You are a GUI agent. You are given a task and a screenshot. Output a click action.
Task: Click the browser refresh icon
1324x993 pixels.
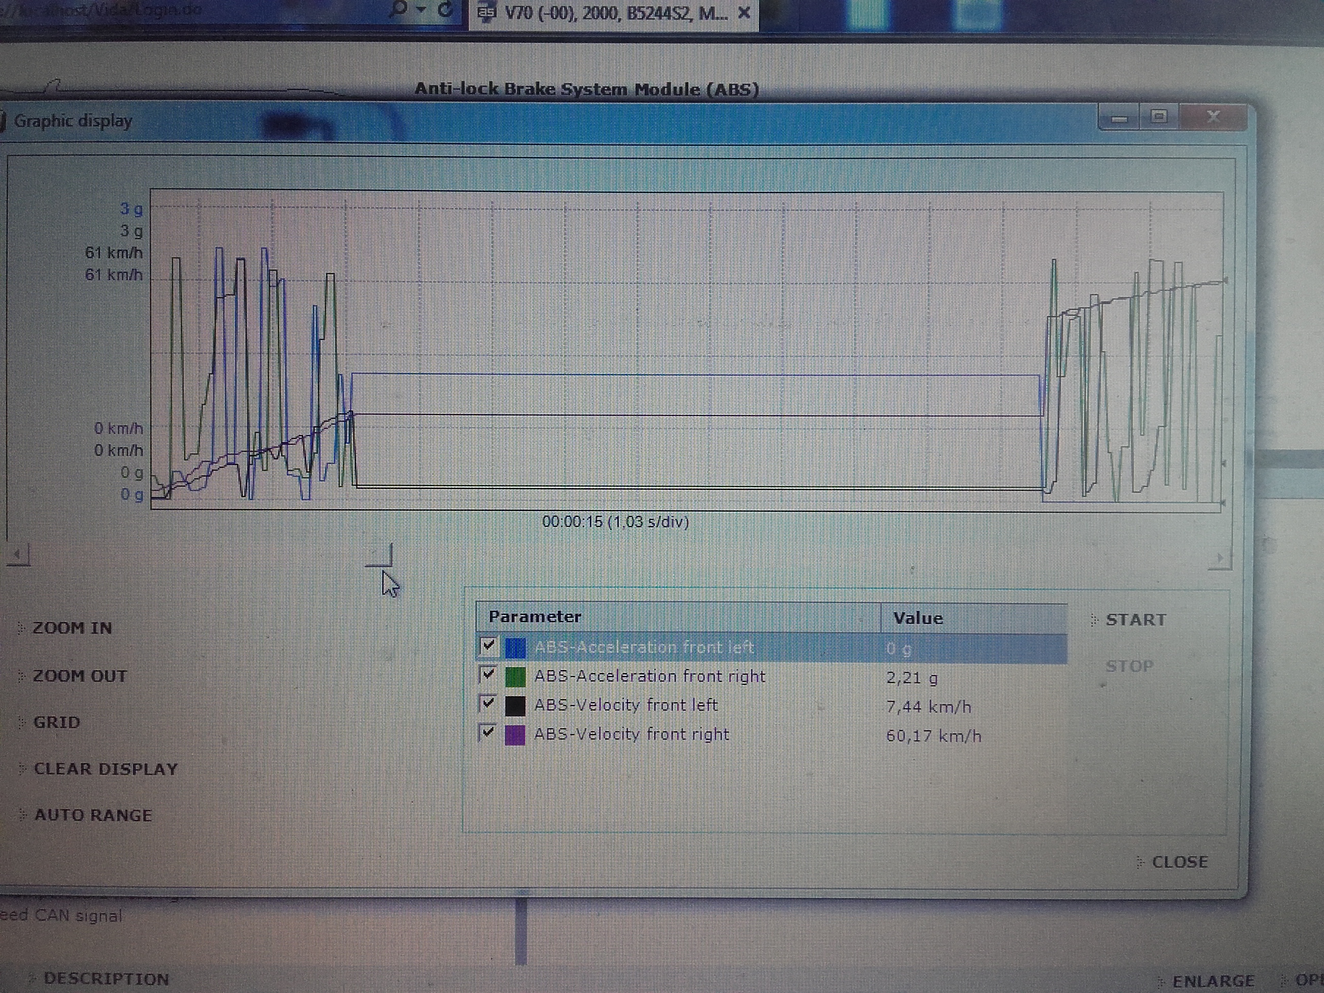(445, 10)
